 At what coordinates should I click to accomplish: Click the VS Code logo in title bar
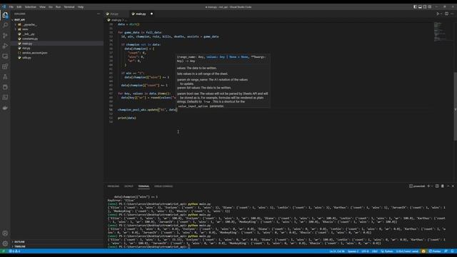coord(4,6)
